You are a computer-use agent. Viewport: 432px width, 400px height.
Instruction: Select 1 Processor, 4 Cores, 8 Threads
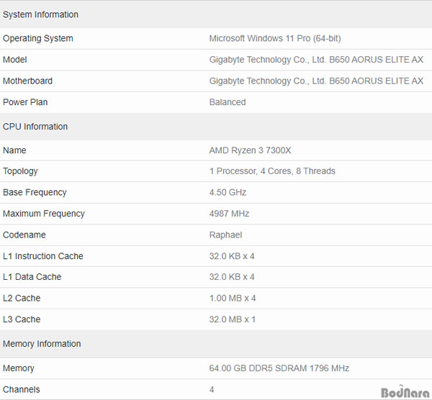[x=272, y=171]
